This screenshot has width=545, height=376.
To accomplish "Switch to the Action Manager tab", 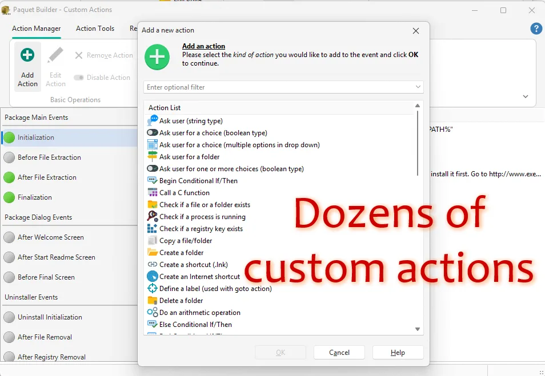I will pyautogui.click(x=36, y=28).
